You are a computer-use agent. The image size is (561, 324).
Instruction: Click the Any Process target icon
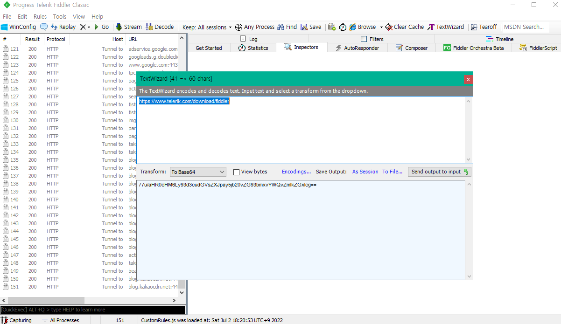pos(238,27)
